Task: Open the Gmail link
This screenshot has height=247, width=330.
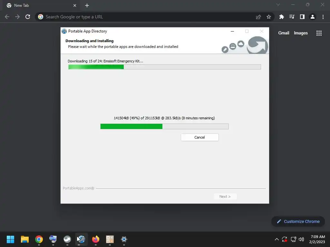Action: pos(284,33)
